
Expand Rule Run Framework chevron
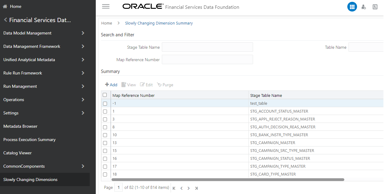83,73
